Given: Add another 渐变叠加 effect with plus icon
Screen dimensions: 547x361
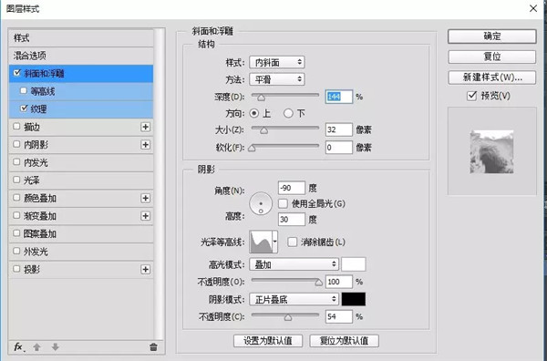Looking at the screenshot, I should point(146,216).
